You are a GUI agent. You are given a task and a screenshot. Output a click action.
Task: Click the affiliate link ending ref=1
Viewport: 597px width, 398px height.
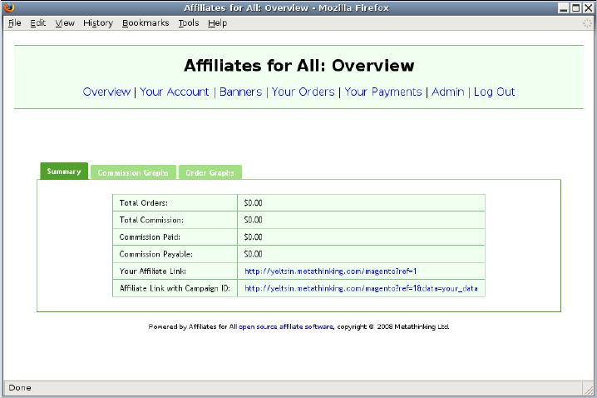click(330, 271)
